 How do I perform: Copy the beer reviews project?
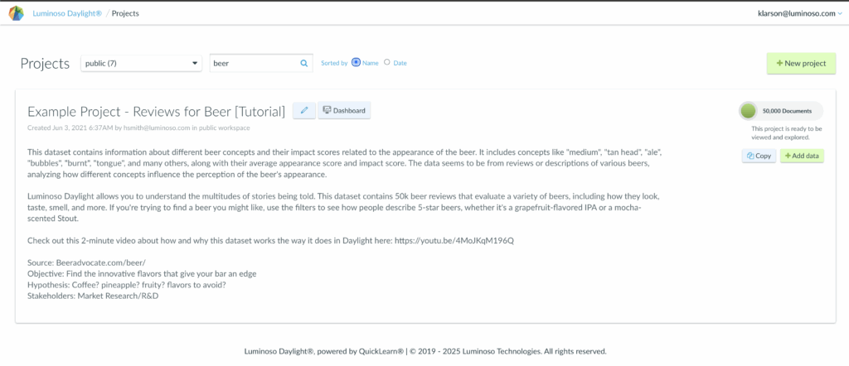point(759,156)
